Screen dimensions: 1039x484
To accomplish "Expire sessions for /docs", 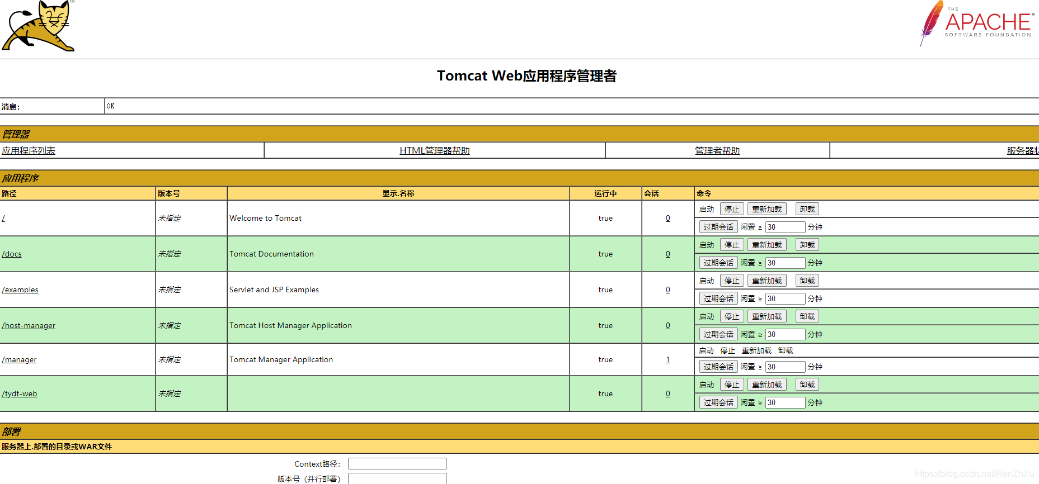I will tap(718, 263).
